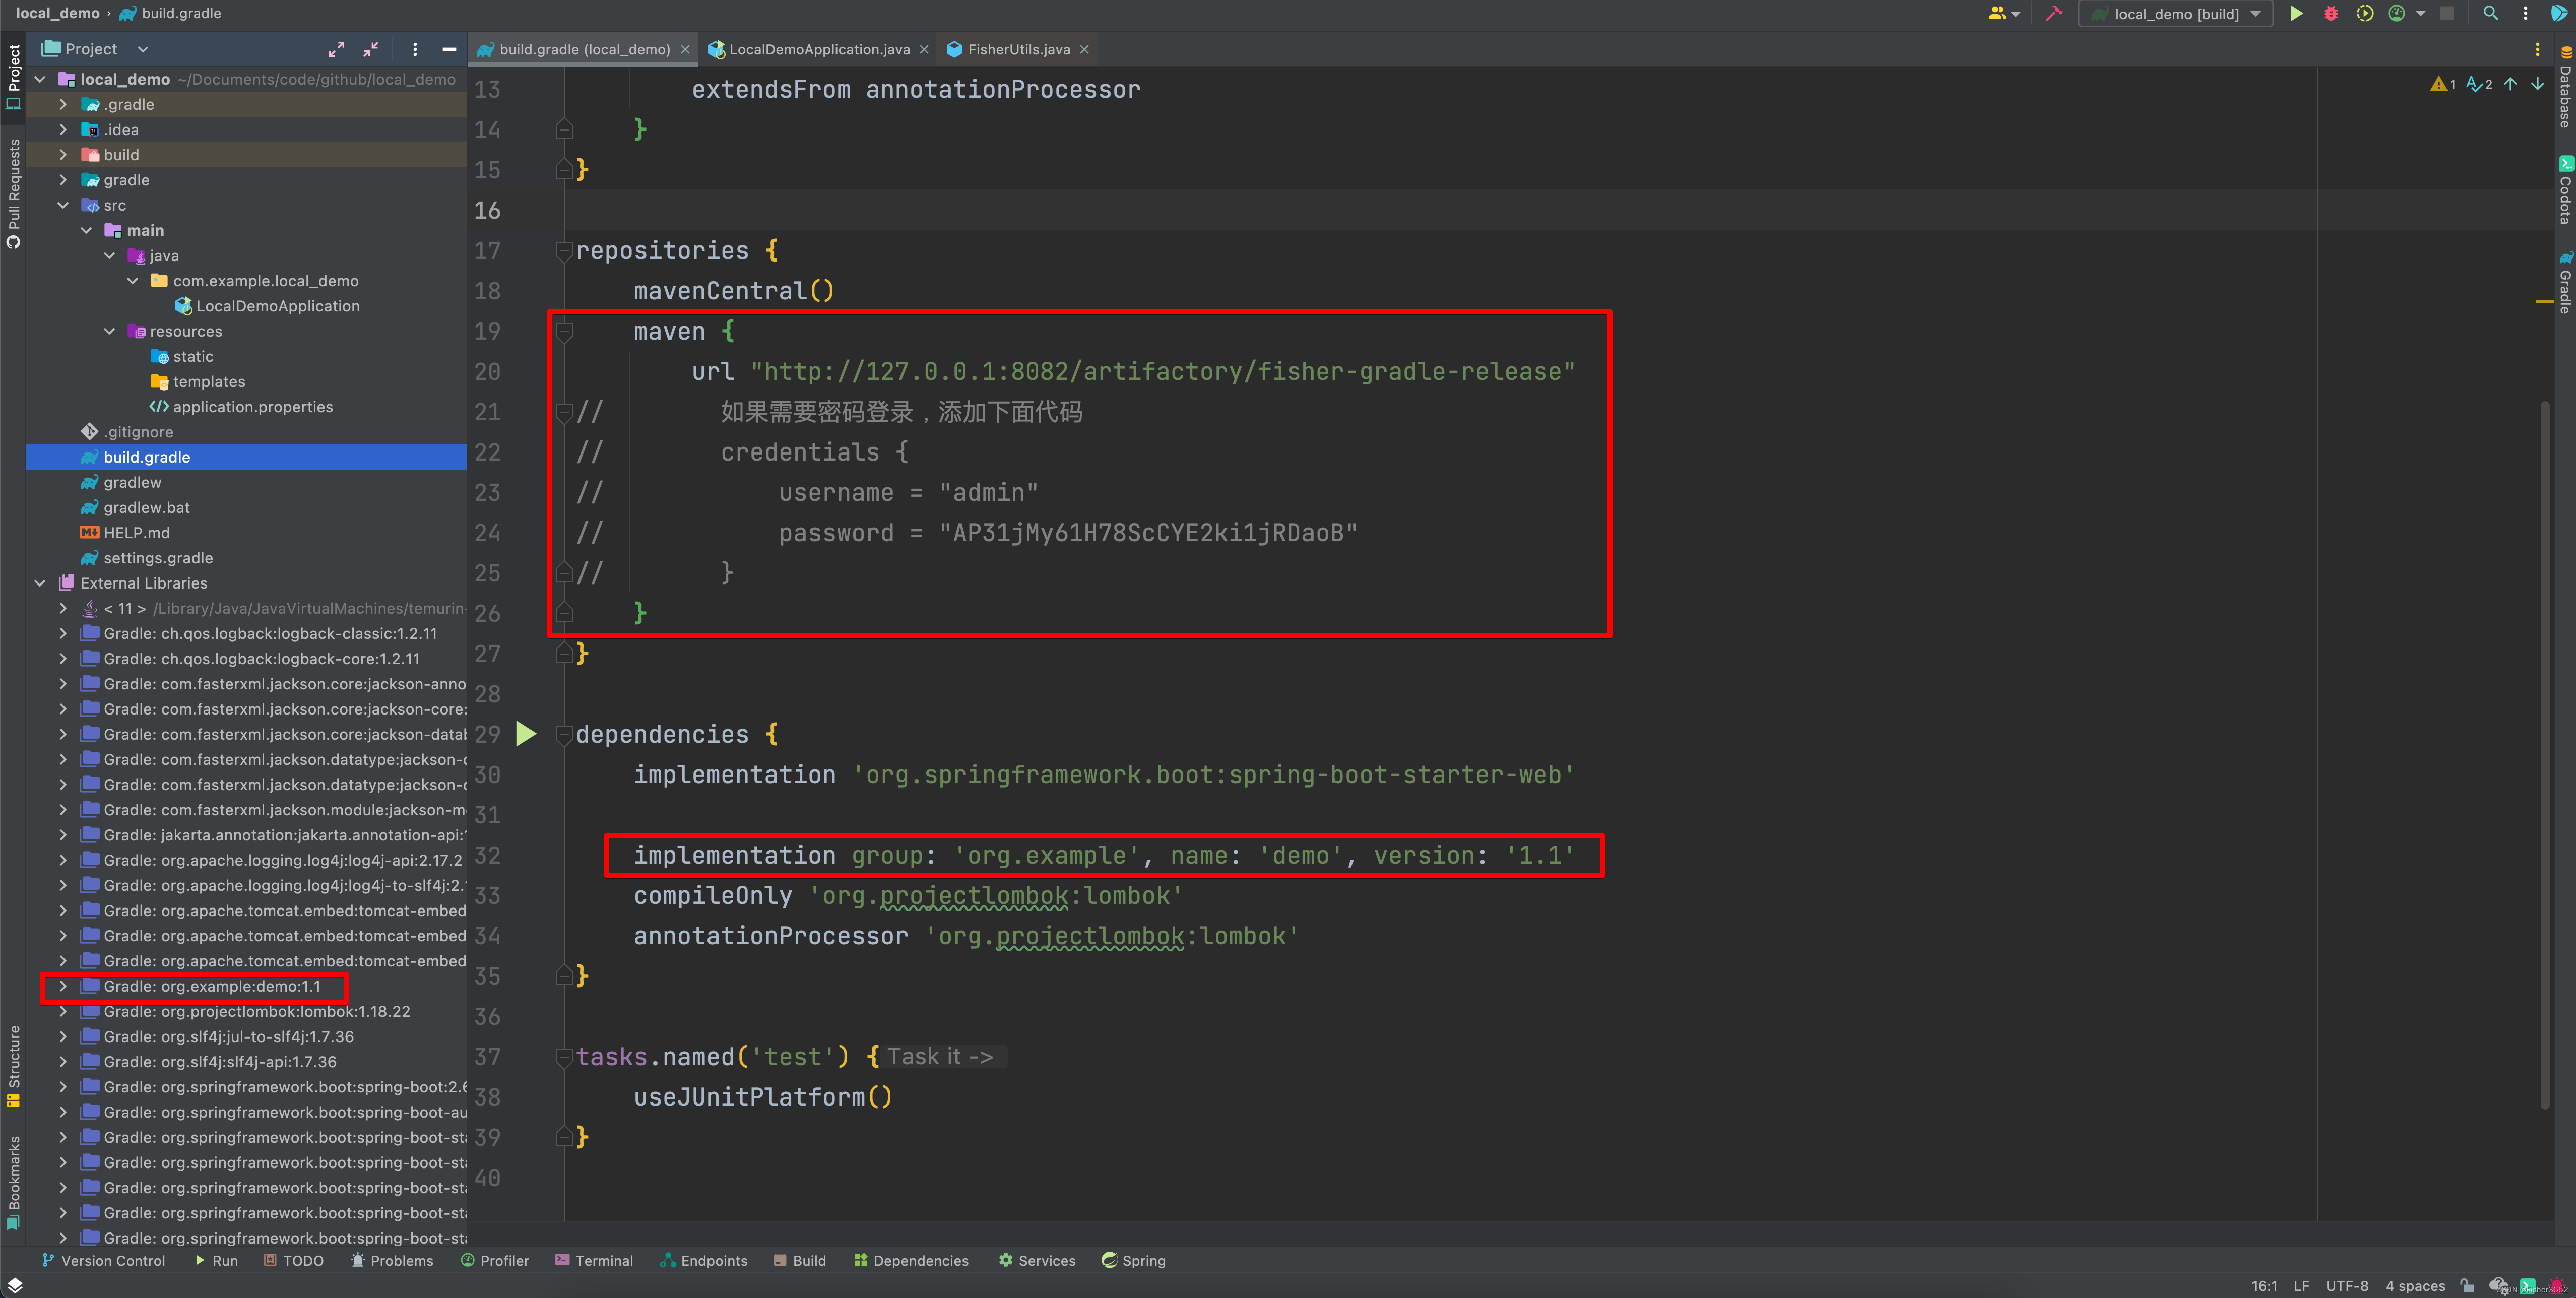Open Search Everywhere magnifier icon
This screenshot has width=2576, height=1298.
tap(2490, 14)
